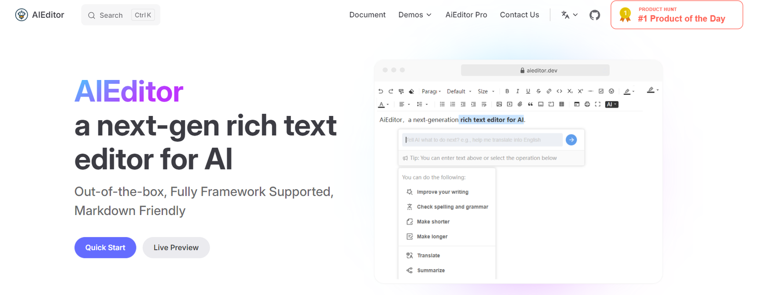Click the insert table icon
Screen dimensions: 766x295
(562, 104)
